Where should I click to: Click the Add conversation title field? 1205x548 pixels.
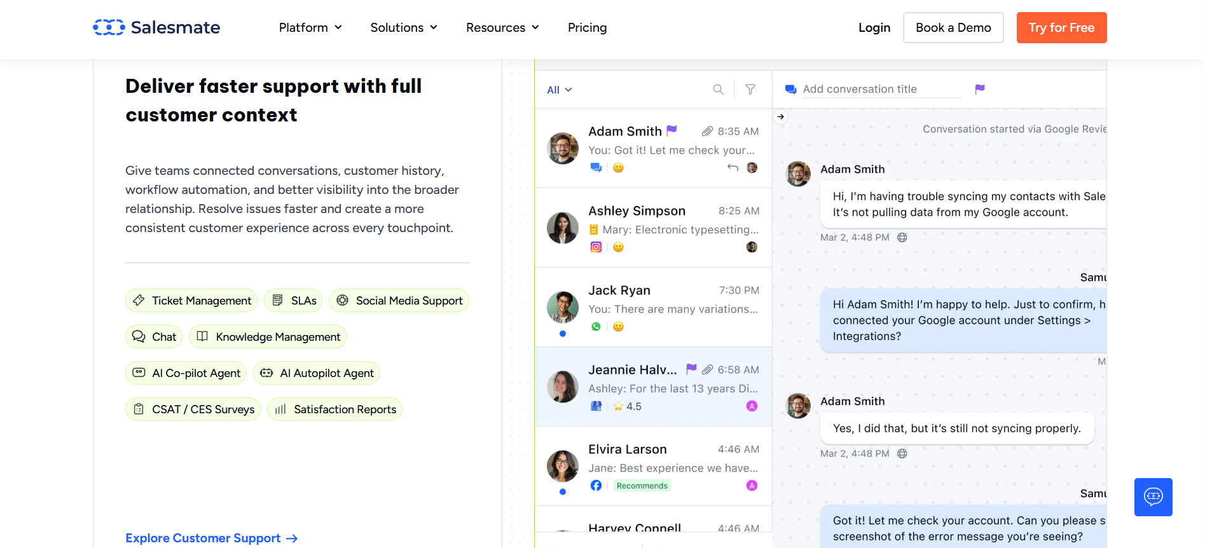pyautogui.click(x=881, y=89)
